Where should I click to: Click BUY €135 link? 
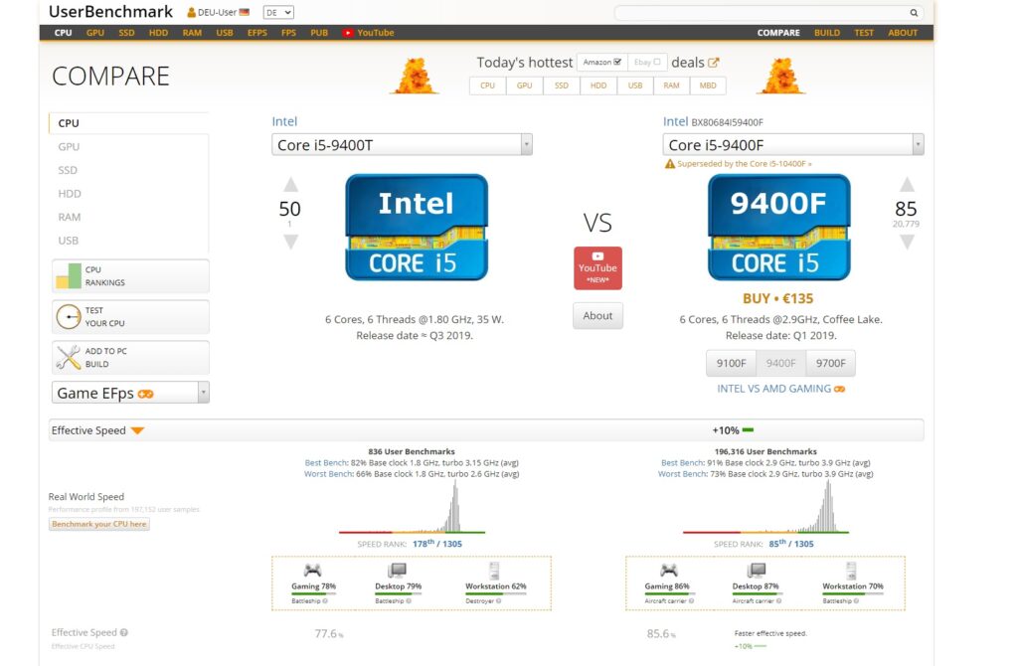pyautogui.click(x=777, y=298)
